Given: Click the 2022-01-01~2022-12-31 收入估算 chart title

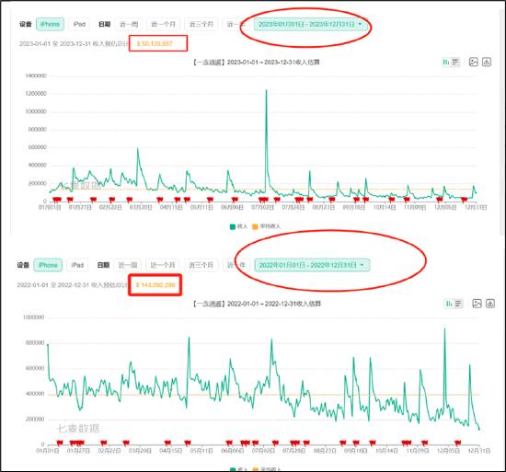Looking at the screenshot, I should click(x=257, y=304).
